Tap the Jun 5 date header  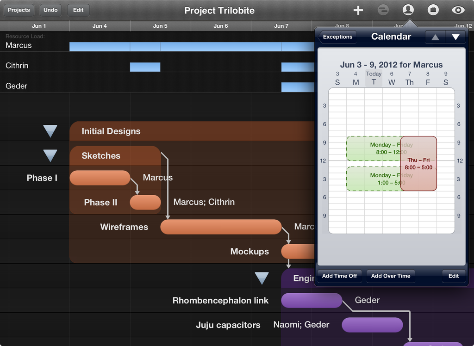[x=160, y=26]
